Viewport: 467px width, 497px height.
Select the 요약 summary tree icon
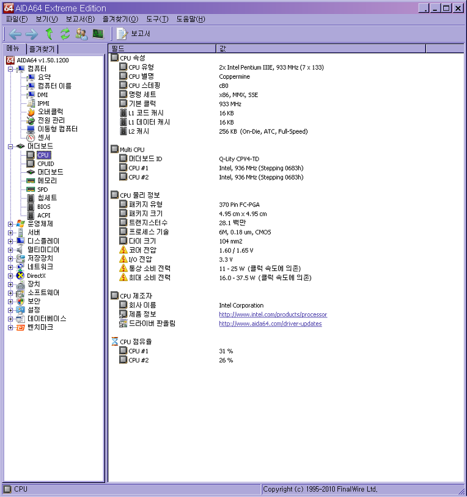coord(31,78)
